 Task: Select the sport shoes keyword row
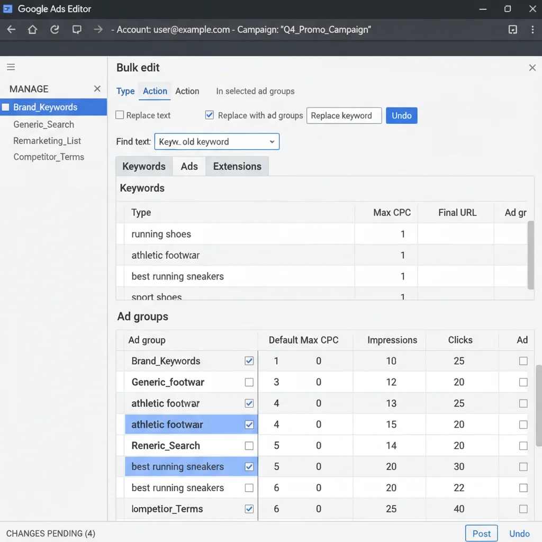321,294
